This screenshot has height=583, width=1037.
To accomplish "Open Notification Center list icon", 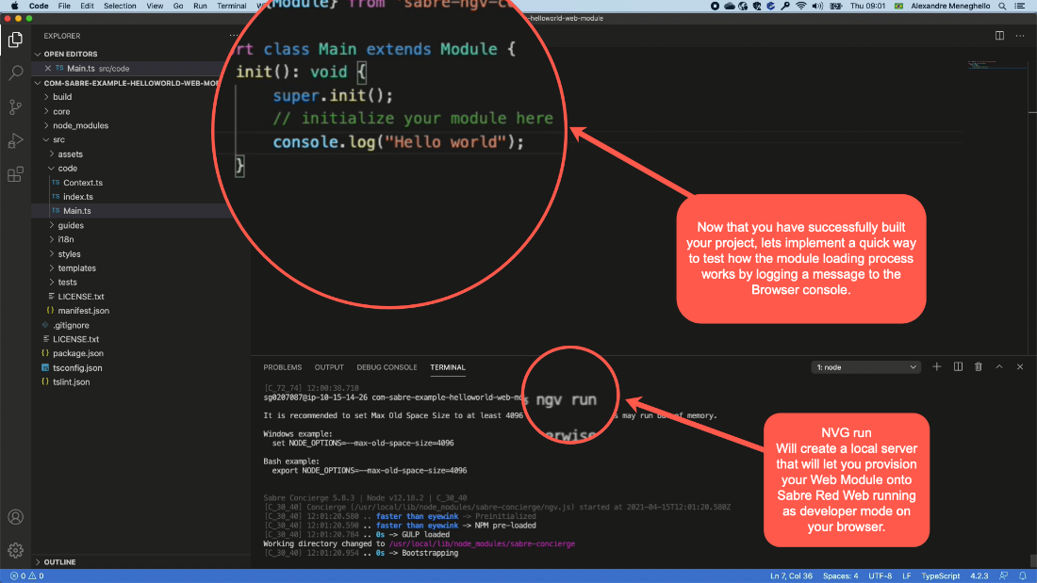I will coord(1020,6).
